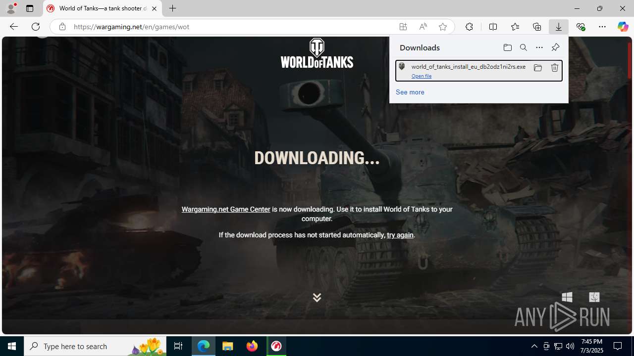
Task: Click the taskbar search box
Action: pyautogui.click(x=95, y=346)
